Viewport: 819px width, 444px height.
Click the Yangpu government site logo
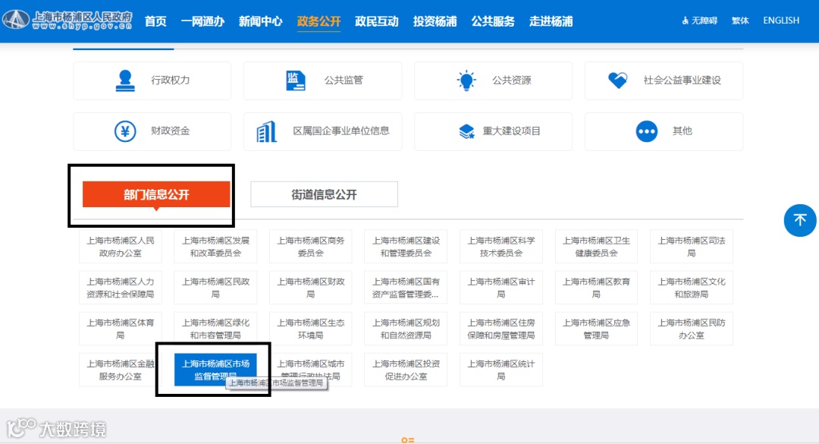(x=67, y=20)
